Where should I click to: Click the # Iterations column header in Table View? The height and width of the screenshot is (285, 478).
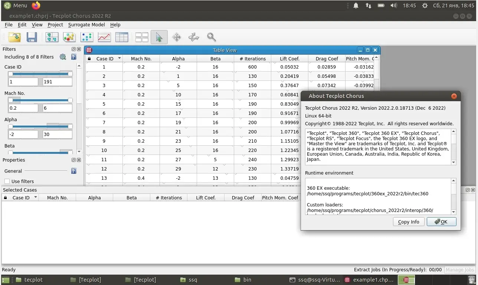pyautogui.click(x=252, y=59)
